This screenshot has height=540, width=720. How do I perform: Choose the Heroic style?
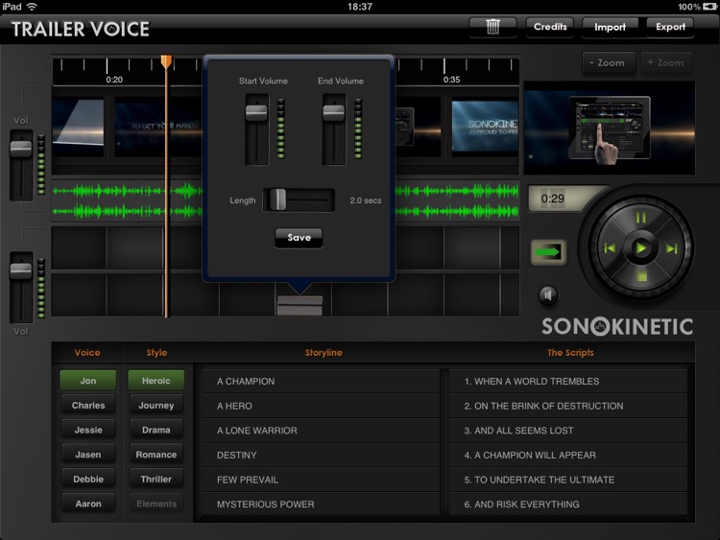point(156,381)
